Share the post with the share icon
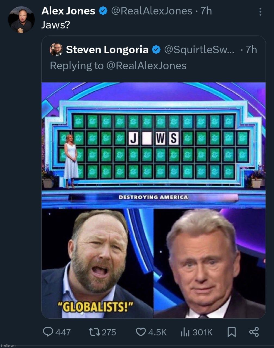 [254, 332]
